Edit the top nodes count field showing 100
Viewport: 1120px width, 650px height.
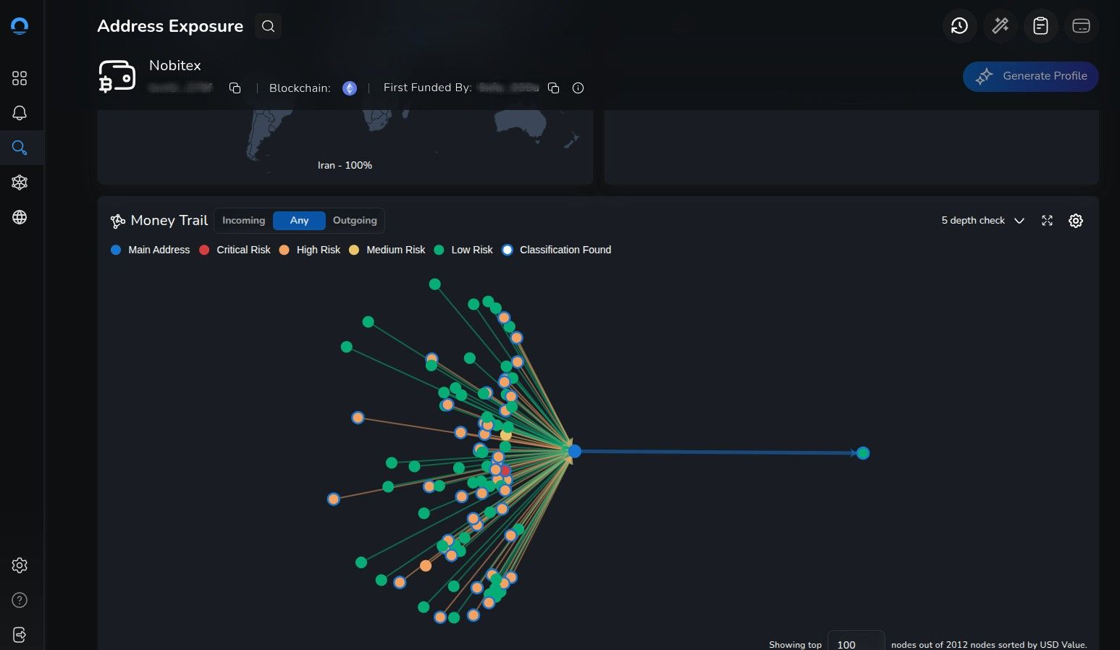click(x=856, y=643)
